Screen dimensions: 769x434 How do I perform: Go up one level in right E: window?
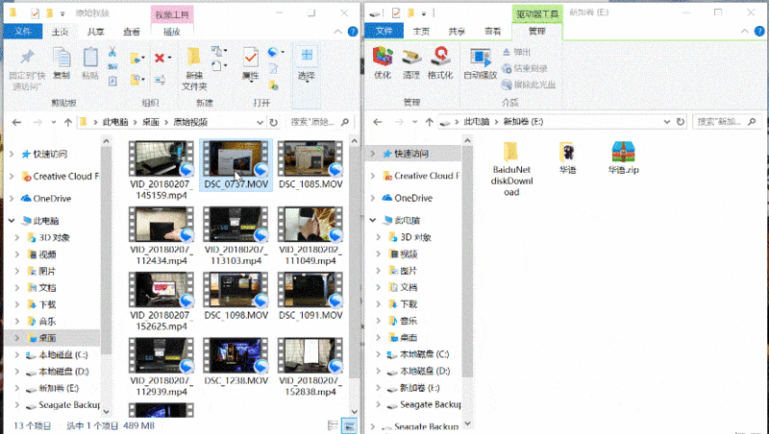point(430,122)
